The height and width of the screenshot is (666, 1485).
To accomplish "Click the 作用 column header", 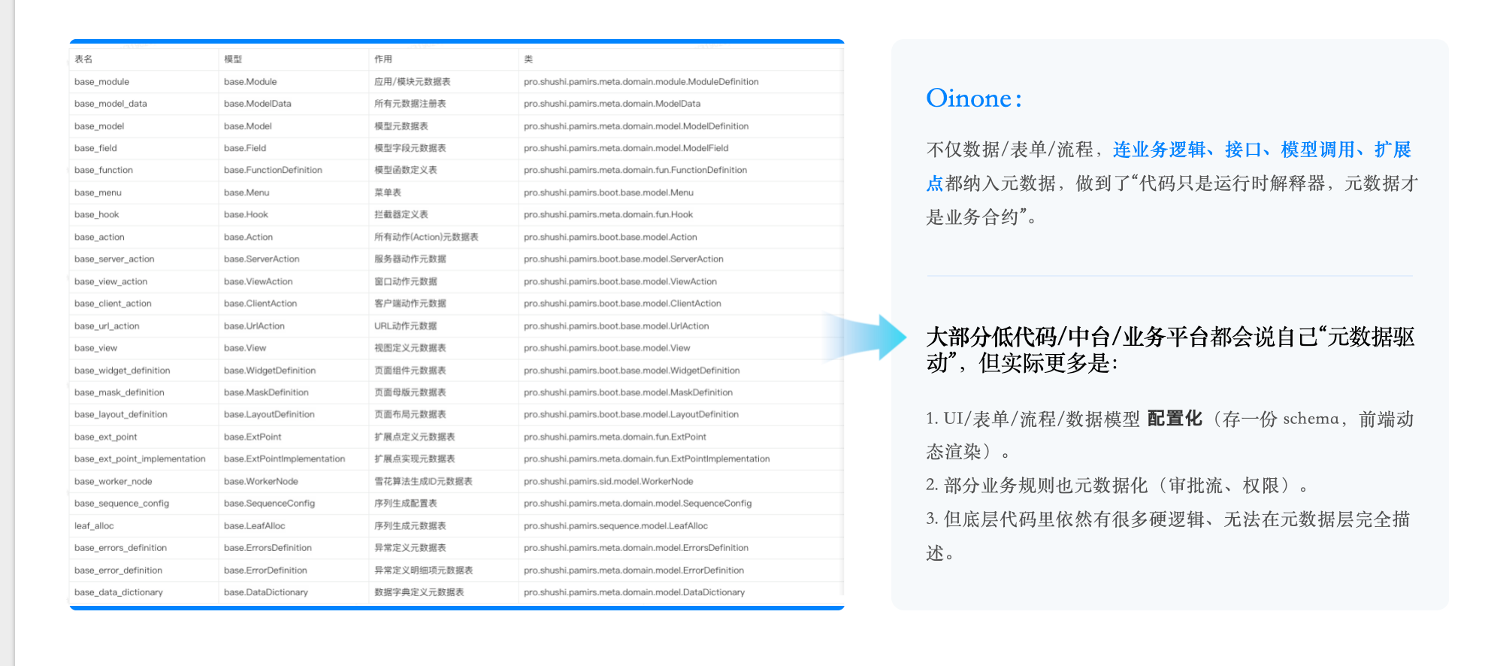I will coord(383,59).
